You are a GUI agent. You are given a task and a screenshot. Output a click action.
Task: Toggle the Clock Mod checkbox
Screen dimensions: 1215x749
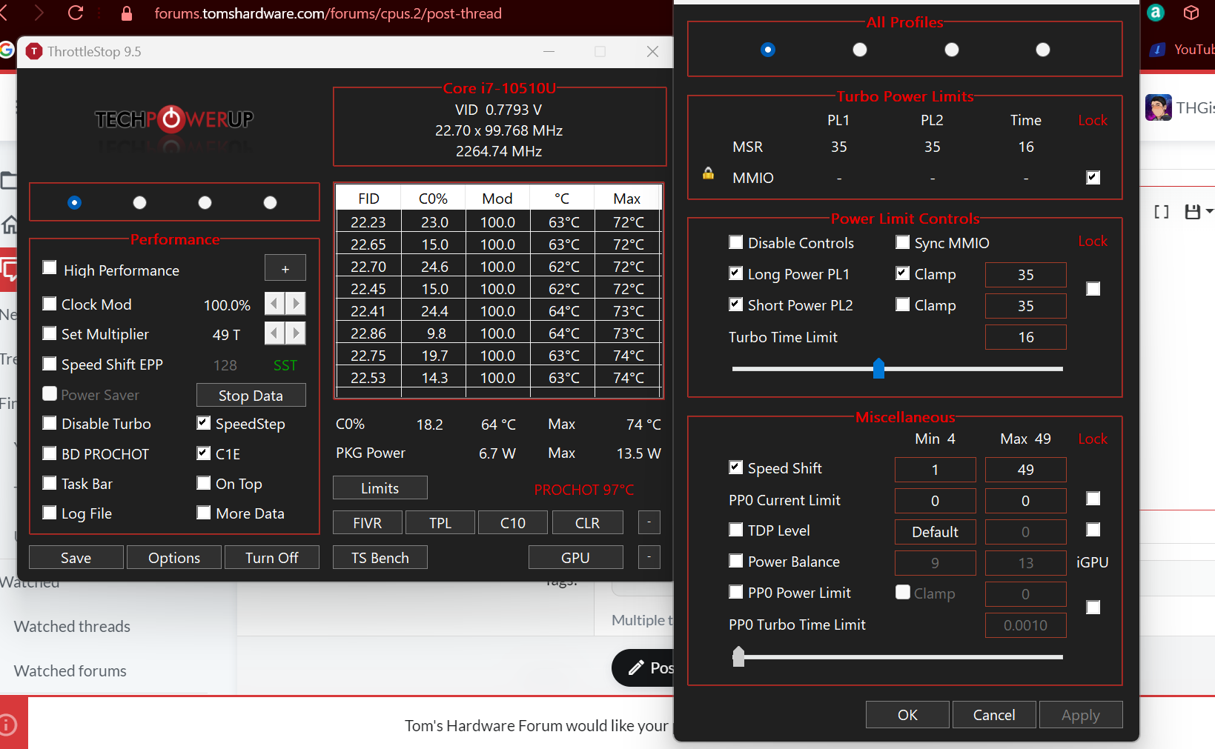tap(50, 304)
